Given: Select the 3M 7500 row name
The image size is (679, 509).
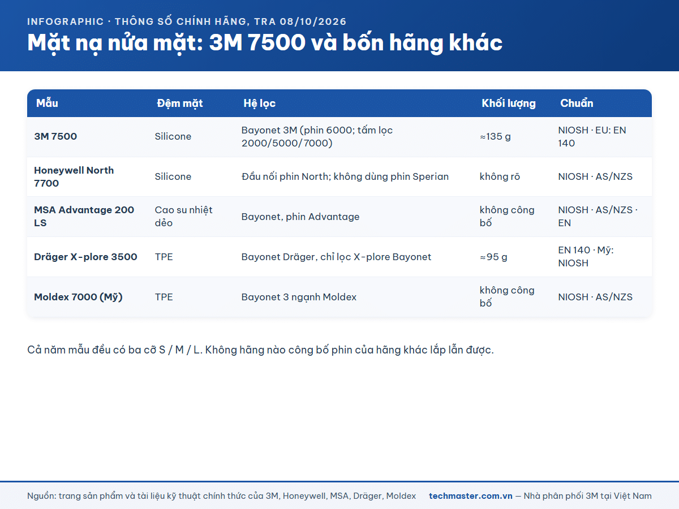Looking at the screenshot, I should [55, 136].
